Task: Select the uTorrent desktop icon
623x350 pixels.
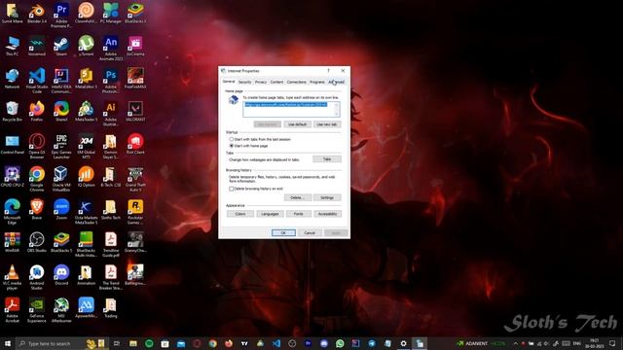Action: (86, 47)
